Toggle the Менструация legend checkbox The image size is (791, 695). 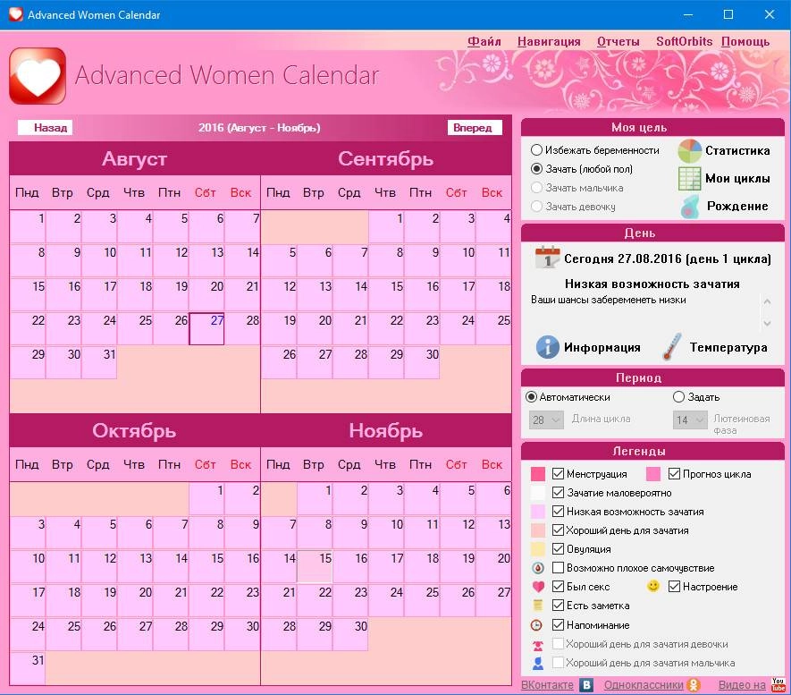point(558,473)
